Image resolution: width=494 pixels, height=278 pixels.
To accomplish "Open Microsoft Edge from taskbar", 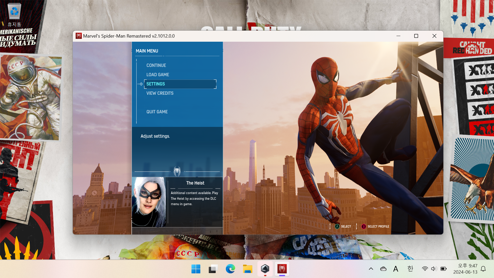I will (x=230, y=269).
